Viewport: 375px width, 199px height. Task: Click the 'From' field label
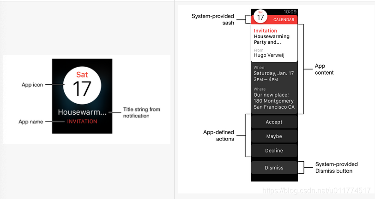click(259, 50)
